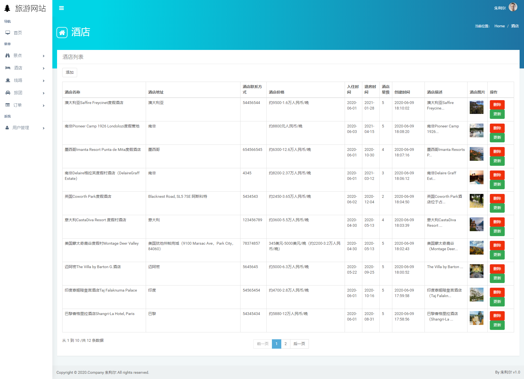Image resolution: width=524 pixels, height=379 pixels.
Task: Update the 南非Delaire格拉芙 hotel row
Action: click(497, 185)
